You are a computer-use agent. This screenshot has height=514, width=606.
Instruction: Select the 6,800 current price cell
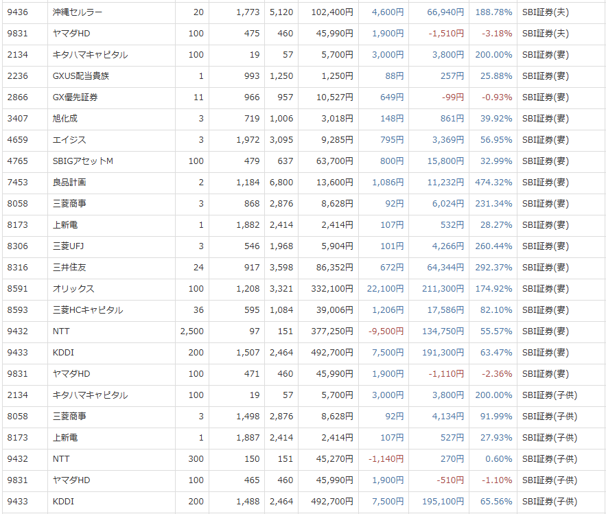coord(281,183)
